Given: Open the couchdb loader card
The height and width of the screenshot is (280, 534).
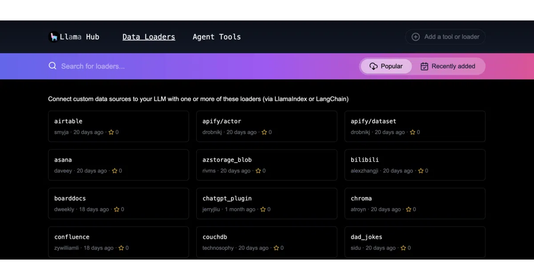Looking at the screenshot, I should (267, 242).
